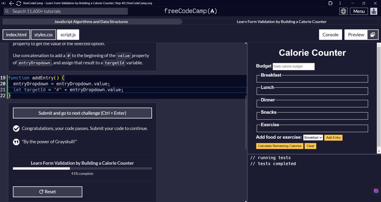Click Calculate Remaining Calories

[x=279, y=146]
